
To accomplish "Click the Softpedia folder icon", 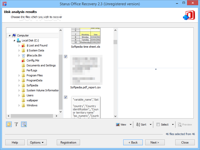I will tap(23, 85).
